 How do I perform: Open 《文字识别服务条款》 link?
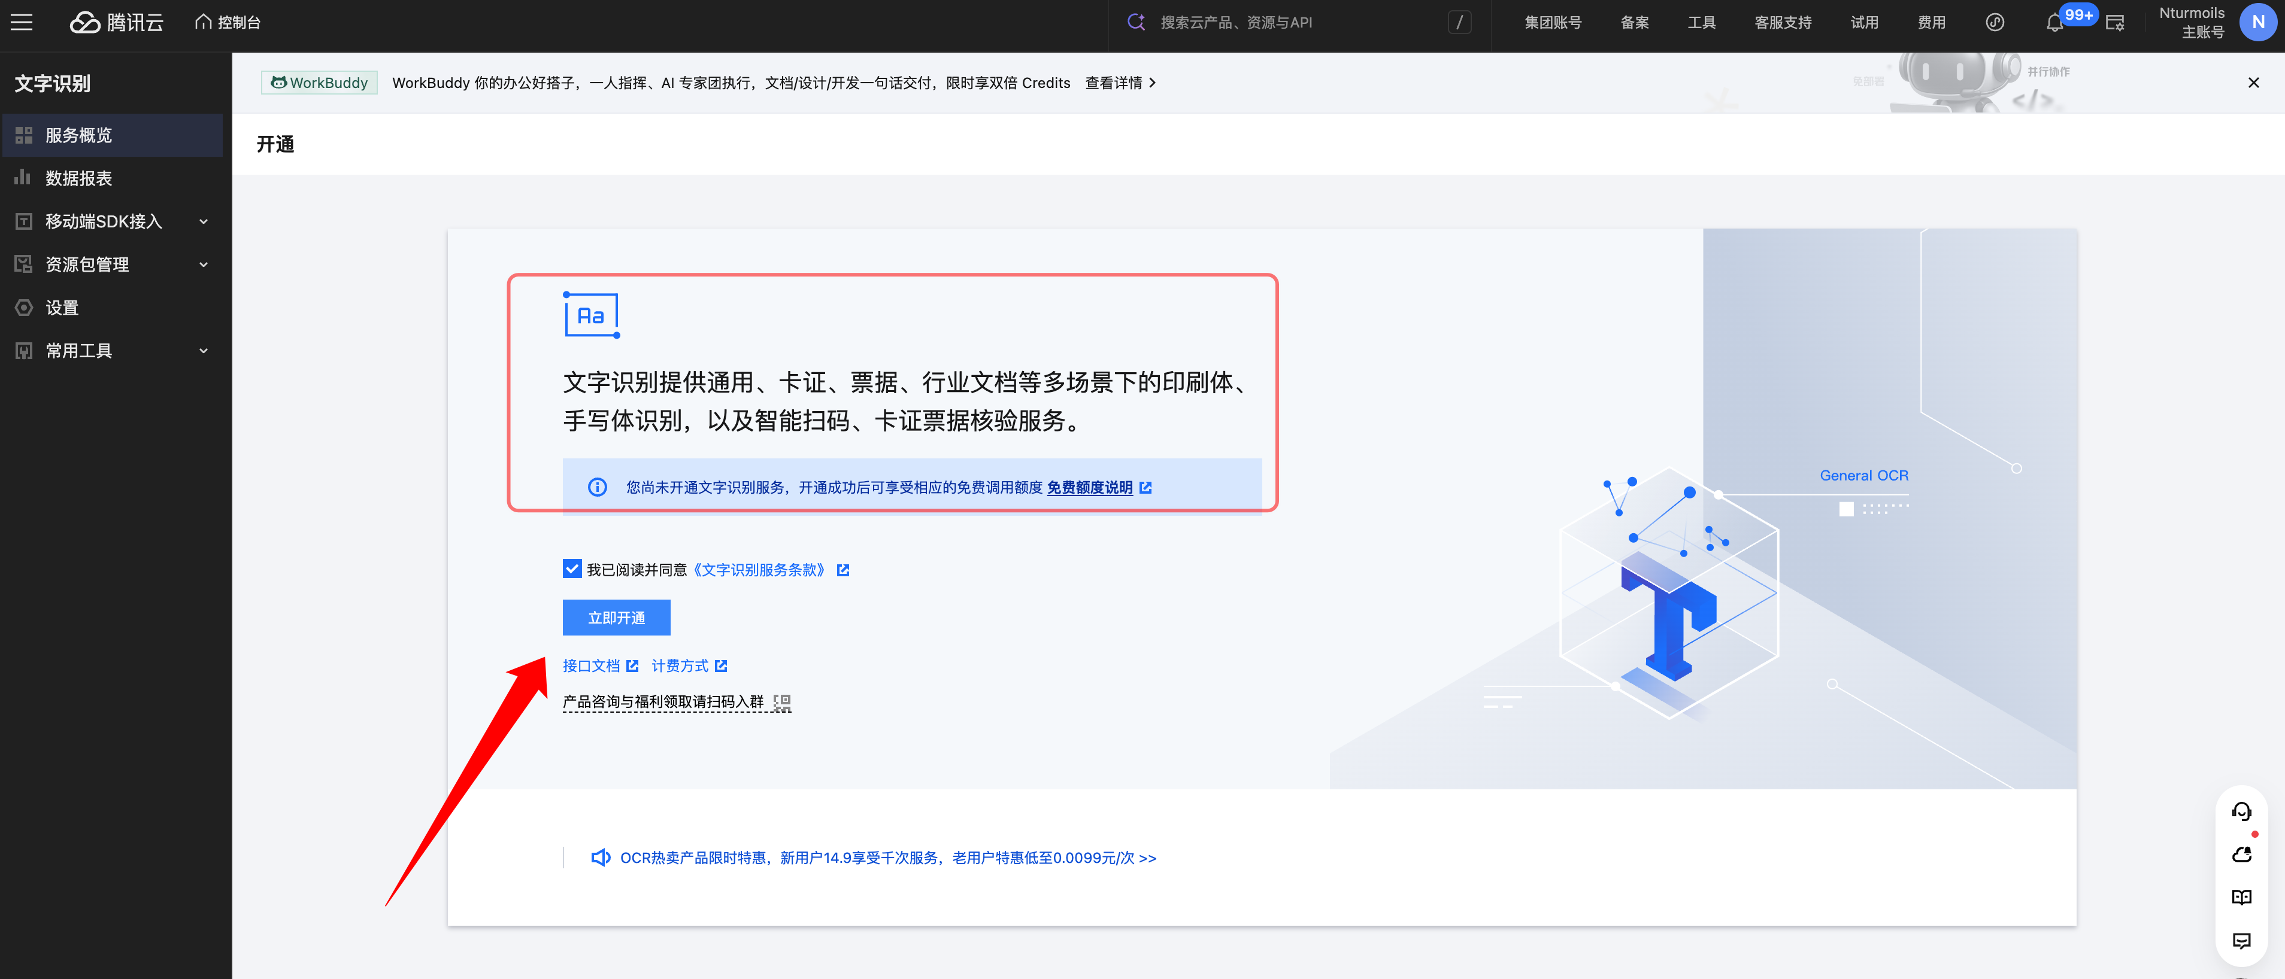pyautogui.click(x=759, y=569)
